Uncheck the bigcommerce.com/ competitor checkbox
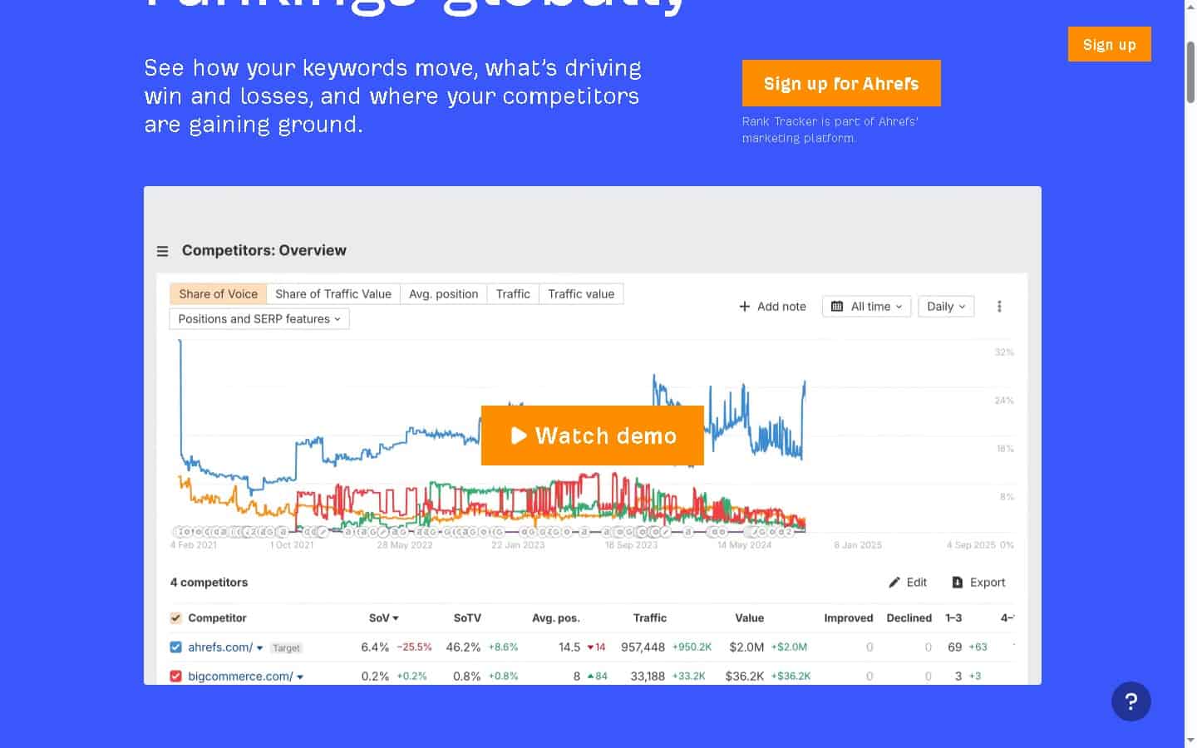 (x=175, y=676)
